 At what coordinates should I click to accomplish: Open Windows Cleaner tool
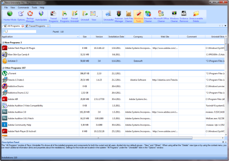(x=174, y=16)
